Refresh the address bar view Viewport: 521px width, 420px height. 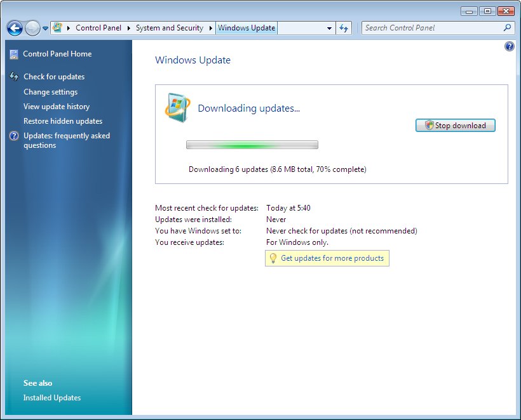344,28
